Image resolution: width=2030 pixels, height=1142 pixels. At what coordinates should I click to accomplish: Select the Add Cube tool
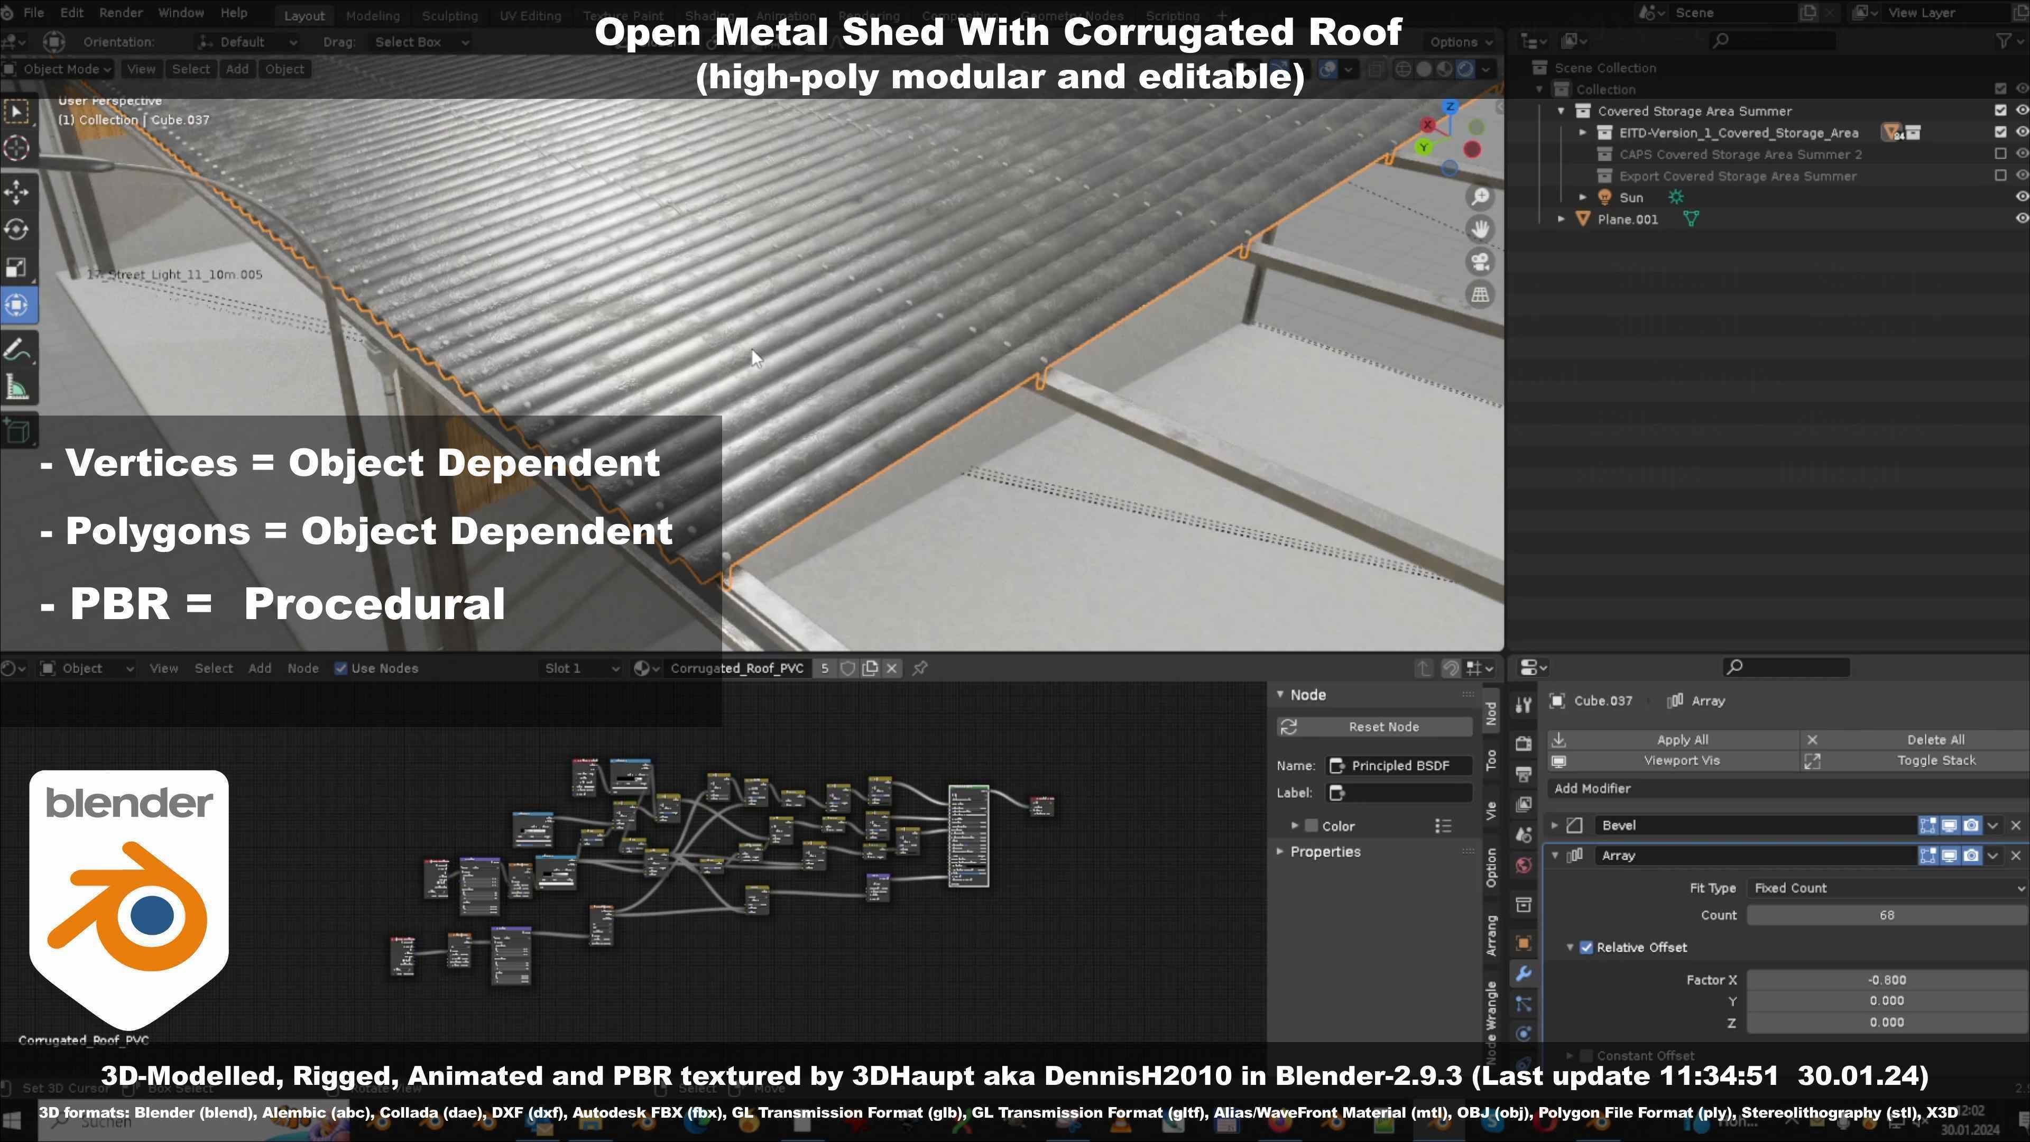click(x=17, y=431)
